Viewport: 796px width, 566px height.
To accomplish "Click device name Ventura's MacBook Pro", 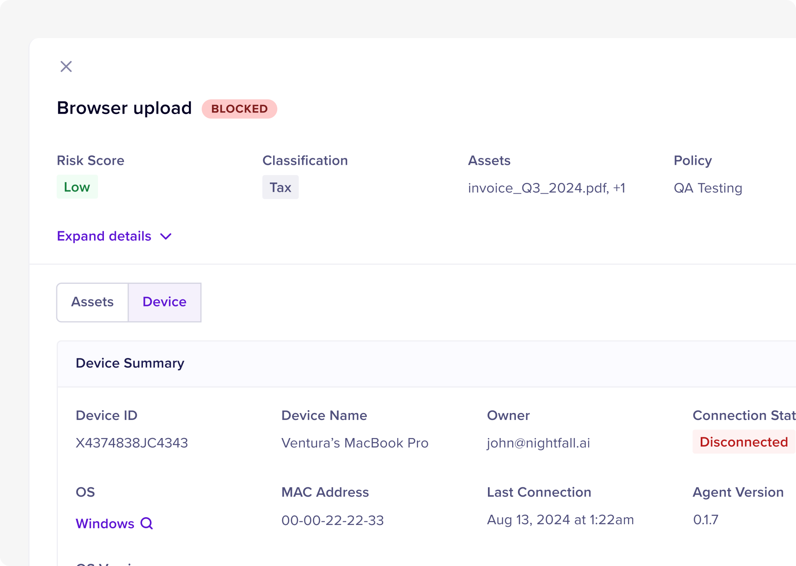I will tap(355, 443).
